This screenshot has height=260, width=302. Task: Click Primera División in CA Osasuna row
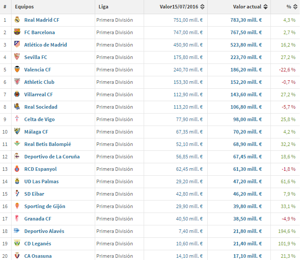tap(115, 256)
